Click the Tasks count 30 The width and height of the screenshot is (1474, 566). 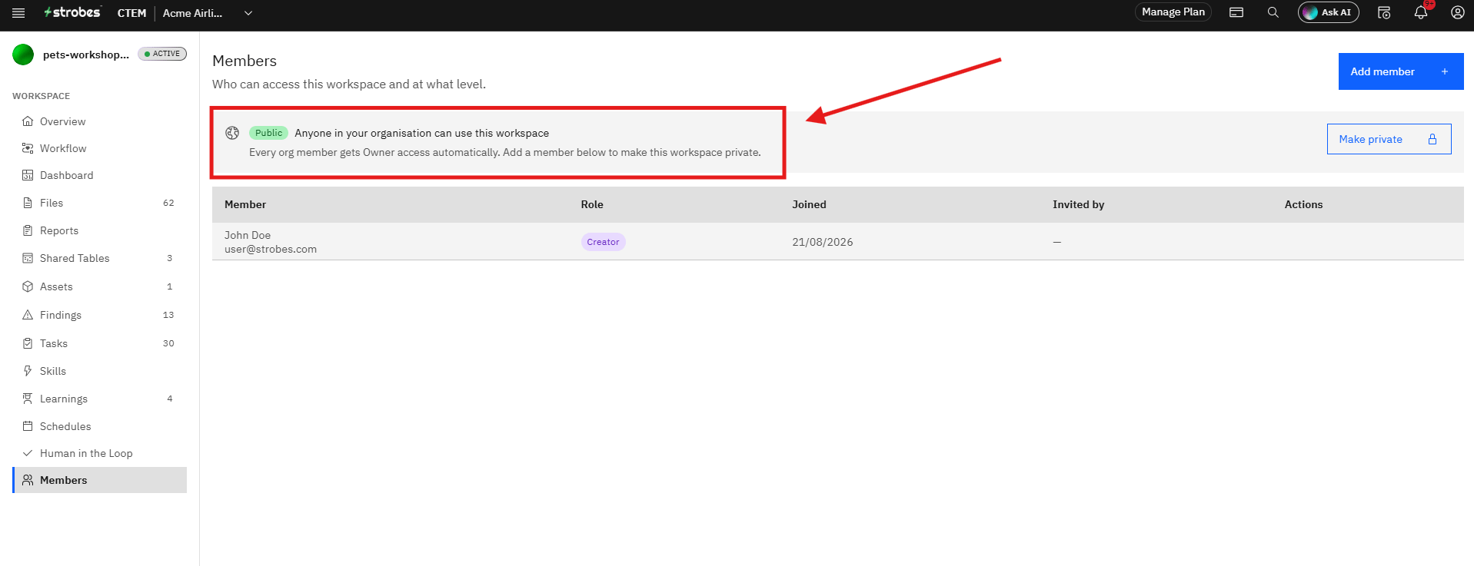(168, 343)
